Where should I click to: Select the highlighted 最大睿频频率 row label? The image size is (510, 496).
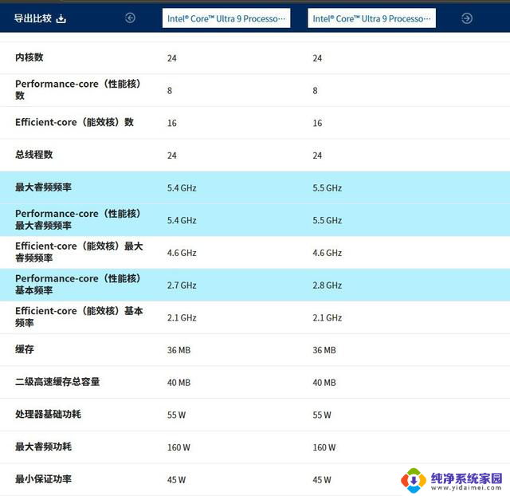[43, 187]
